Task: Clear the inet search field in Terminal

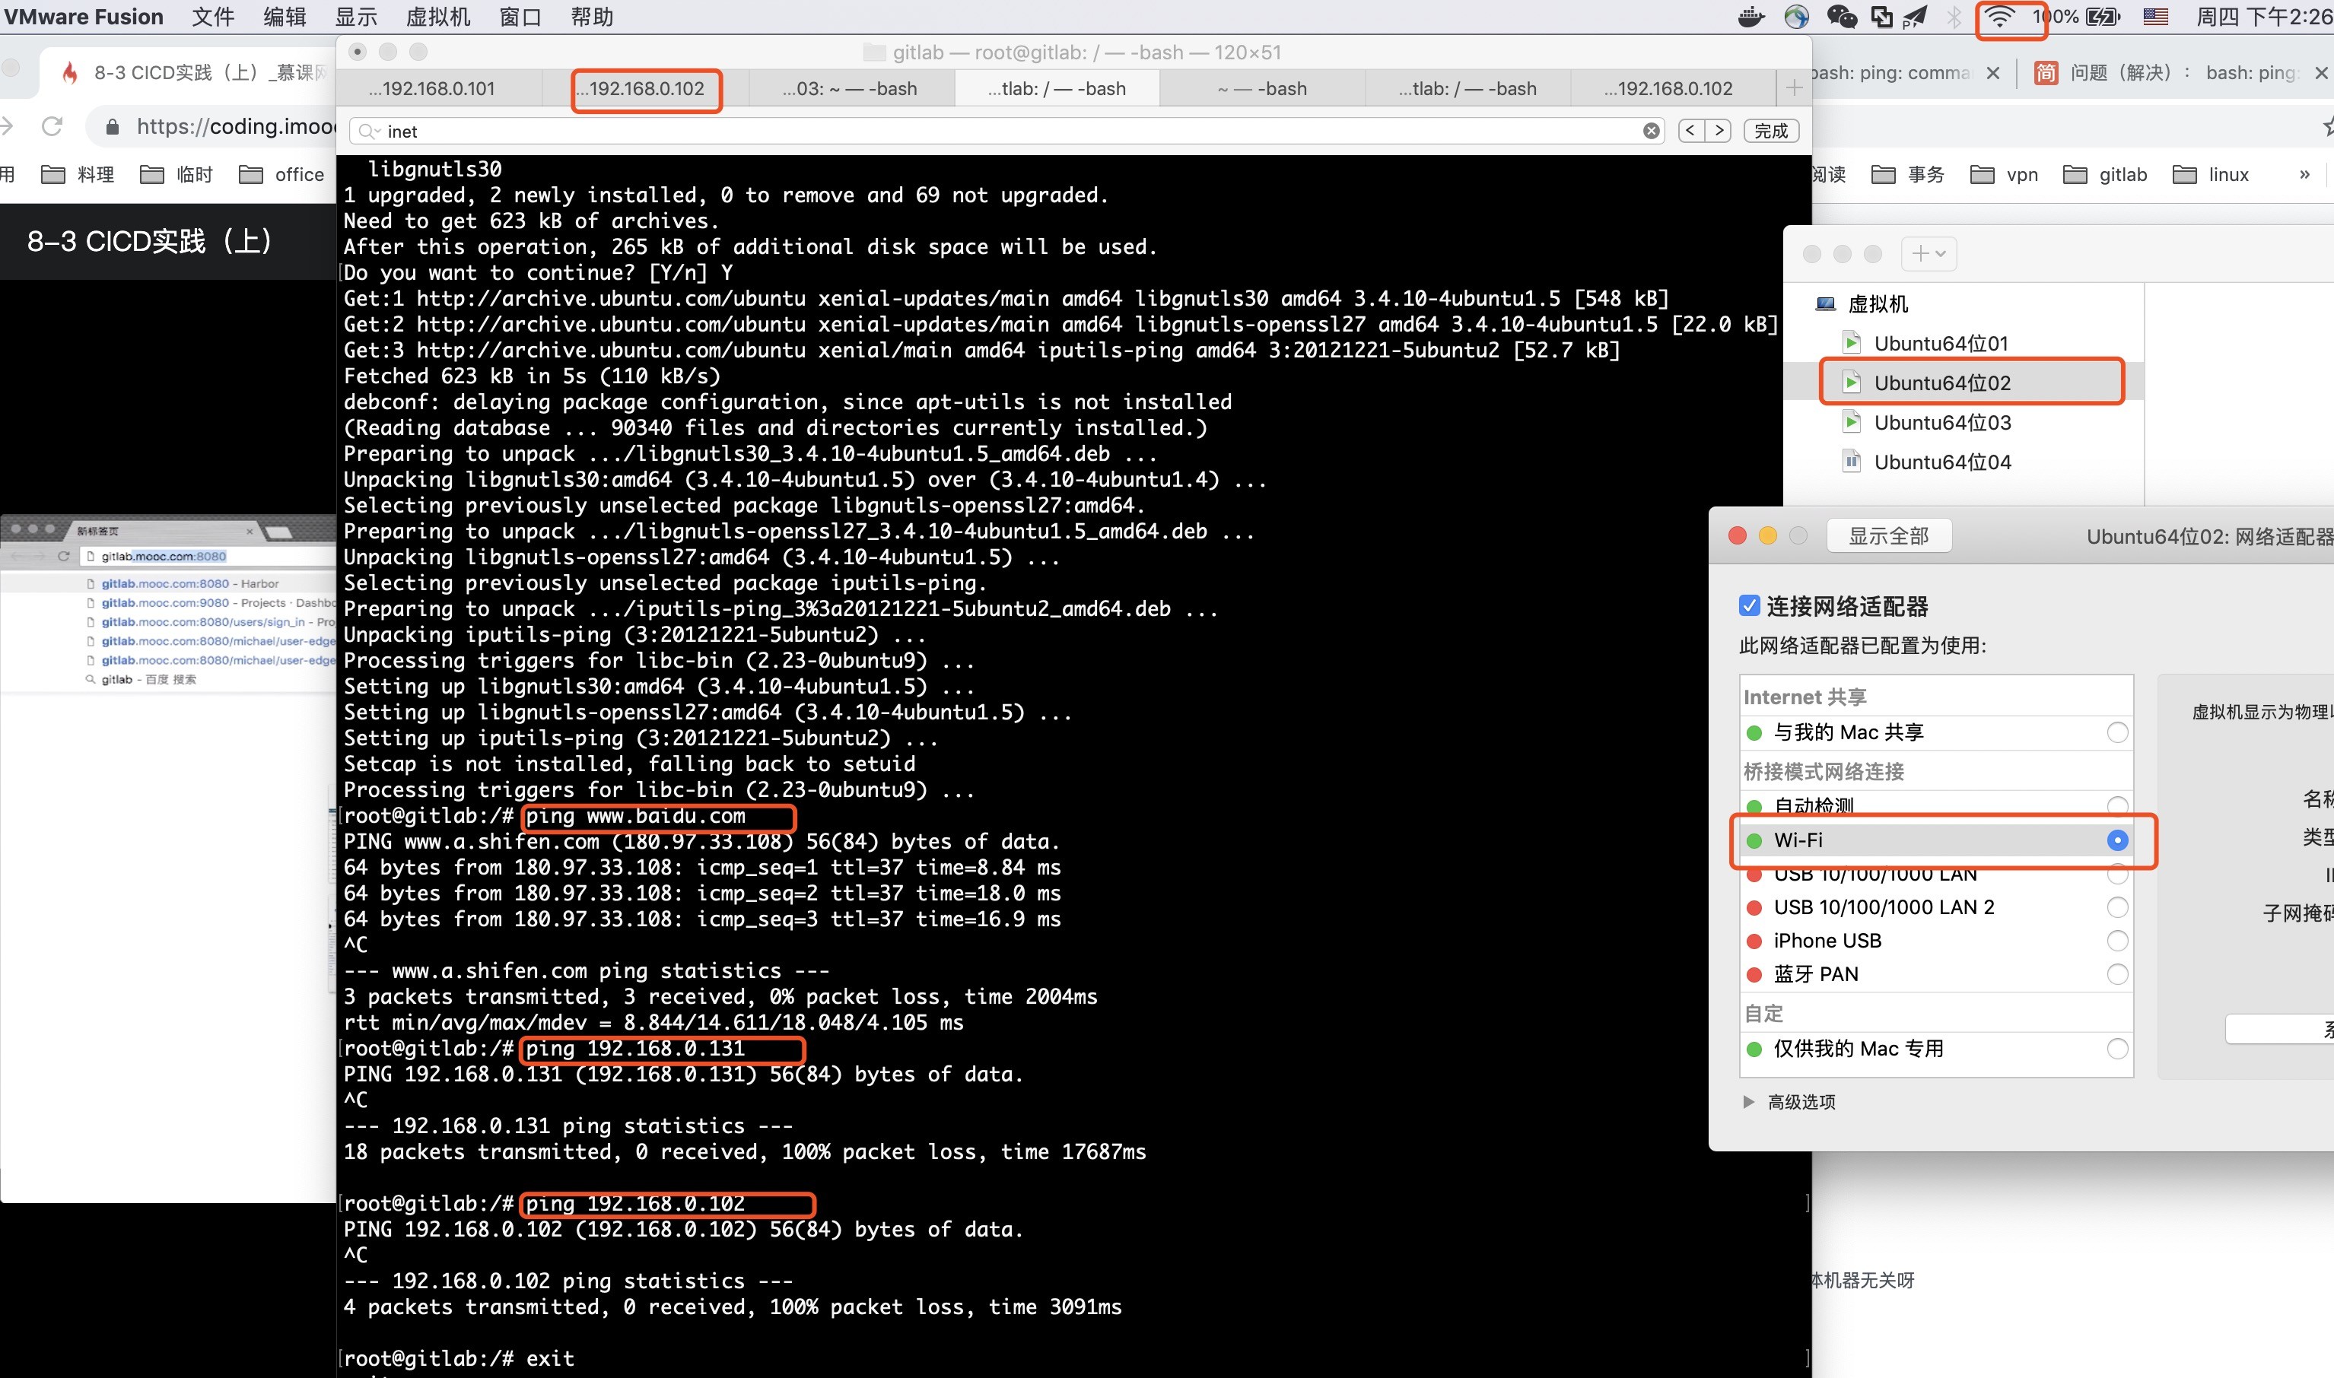Action: 1652,131
